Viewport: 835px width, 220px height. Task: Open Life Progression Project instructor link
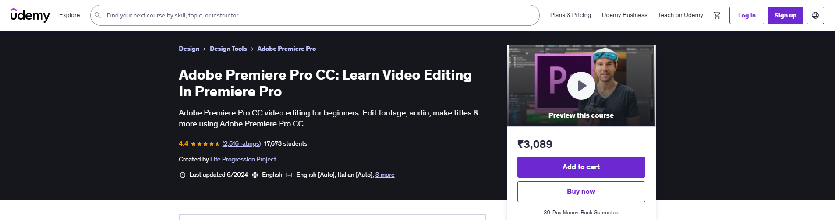click(243, 159)
